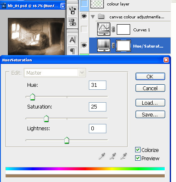
Task: Click the Load... button
Action: 150,103
